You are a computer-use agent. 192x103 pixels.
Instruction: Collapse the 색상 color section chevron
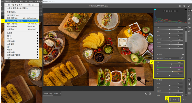click(157, 54)
